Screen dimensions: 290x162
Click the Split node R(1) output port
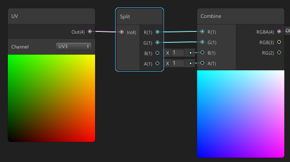point(157,32)
